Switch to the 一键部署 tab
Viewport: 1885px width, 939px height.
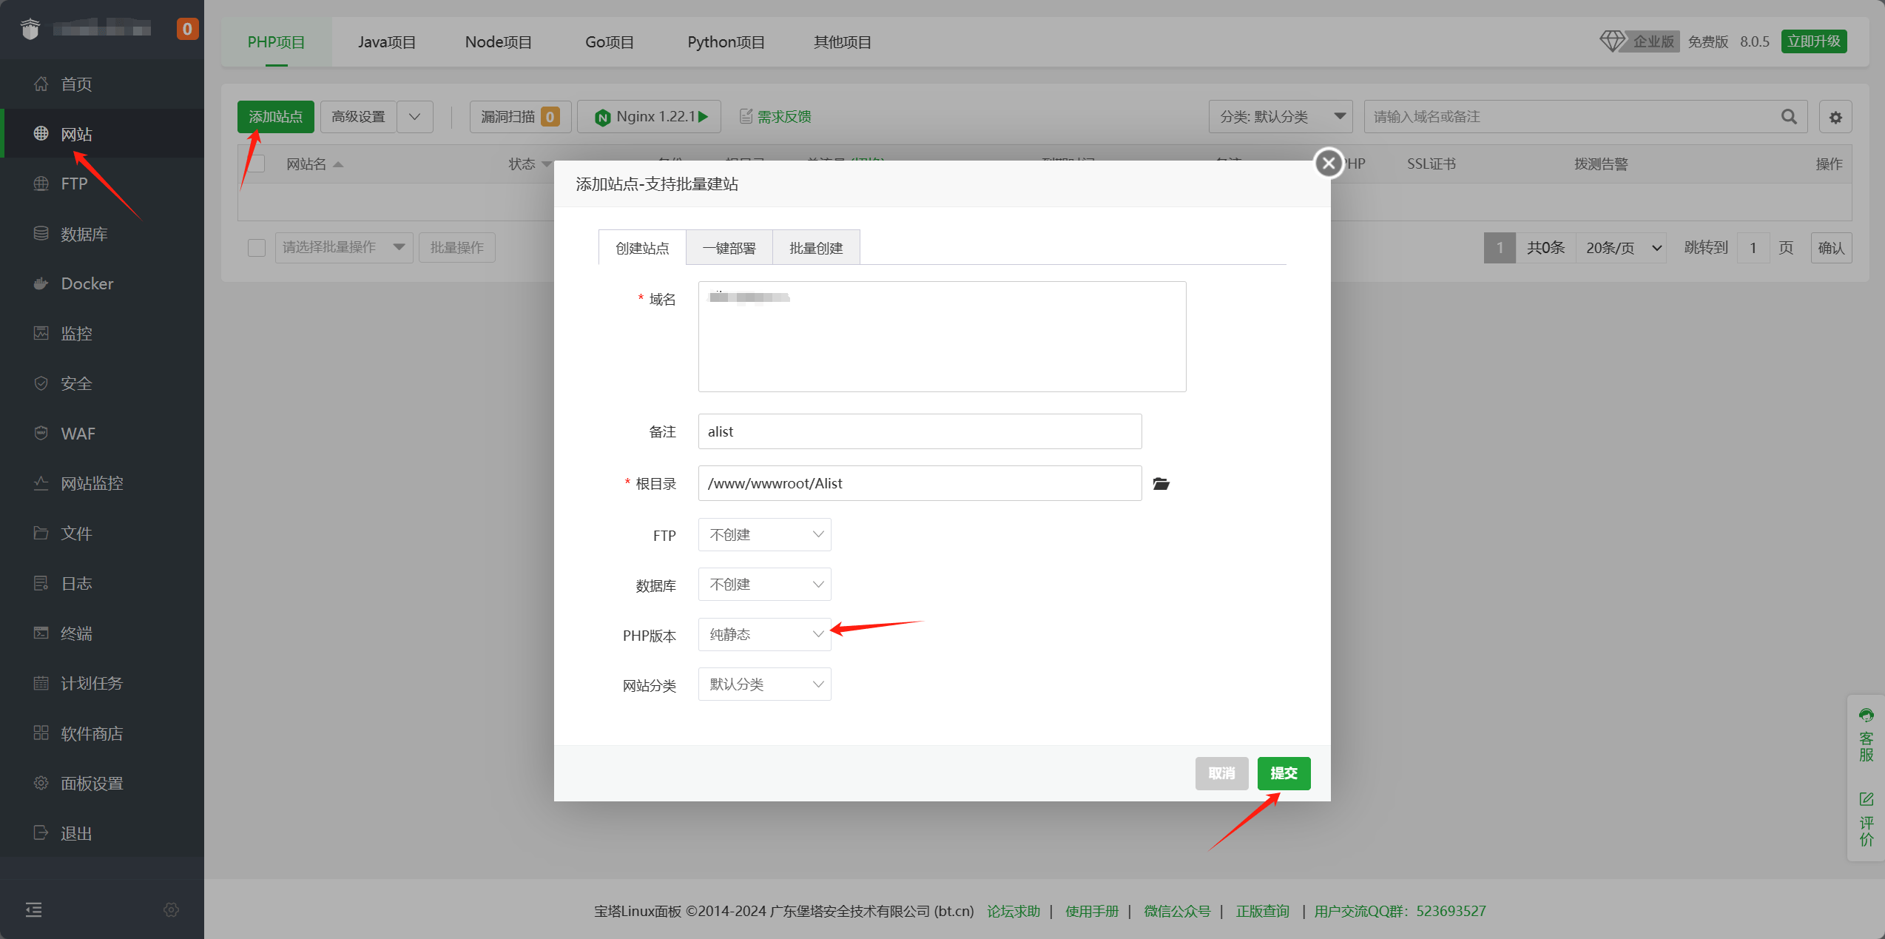pyautogui.click(x=729, y=248)
